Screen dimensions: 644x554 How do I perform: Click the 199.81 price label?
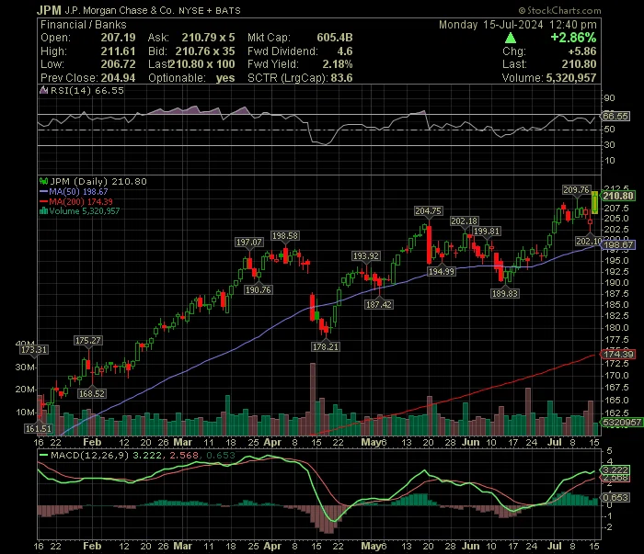pyautogui.click(x=487, y=232)
